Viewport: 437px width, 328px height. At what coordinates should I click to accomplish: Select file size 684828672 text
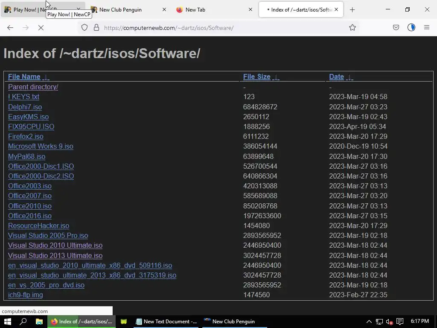[260, 107]
